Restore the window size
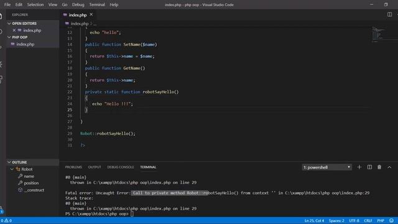Viewport: 398px width, 224px height. pos(386,4)
